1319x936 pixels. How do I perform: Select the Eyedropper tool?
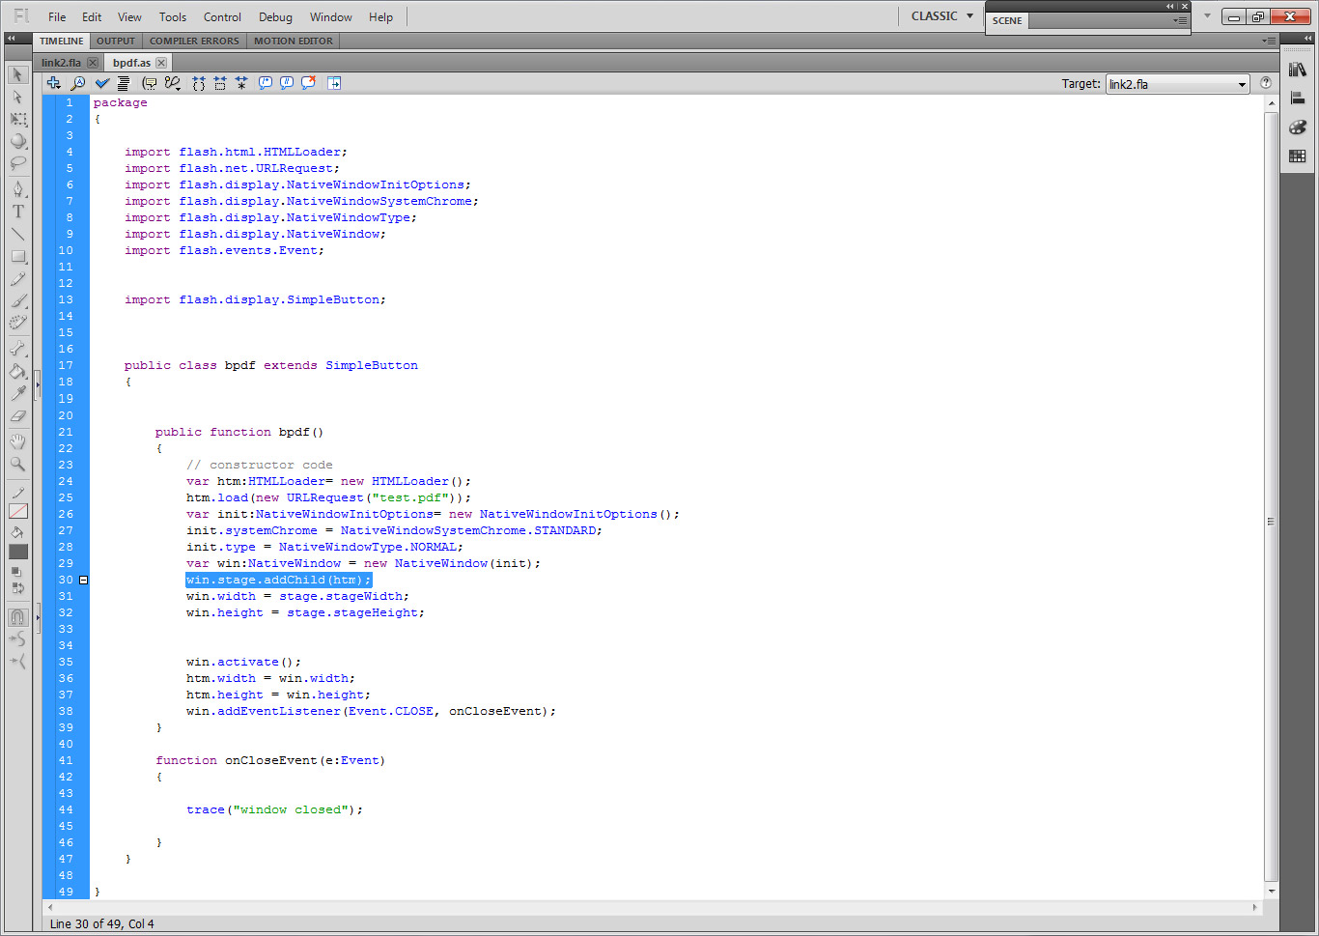17,393
